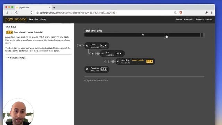The image size is (222, 125).
Task: Click the 0.0 star rating on Limit
Action: point(104,45)
